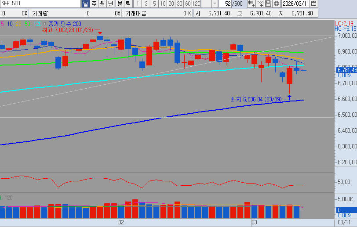Click the 저 low price 6,781.48 value
The height and width of the screenshot is (227, 357).
click(302, 14)
